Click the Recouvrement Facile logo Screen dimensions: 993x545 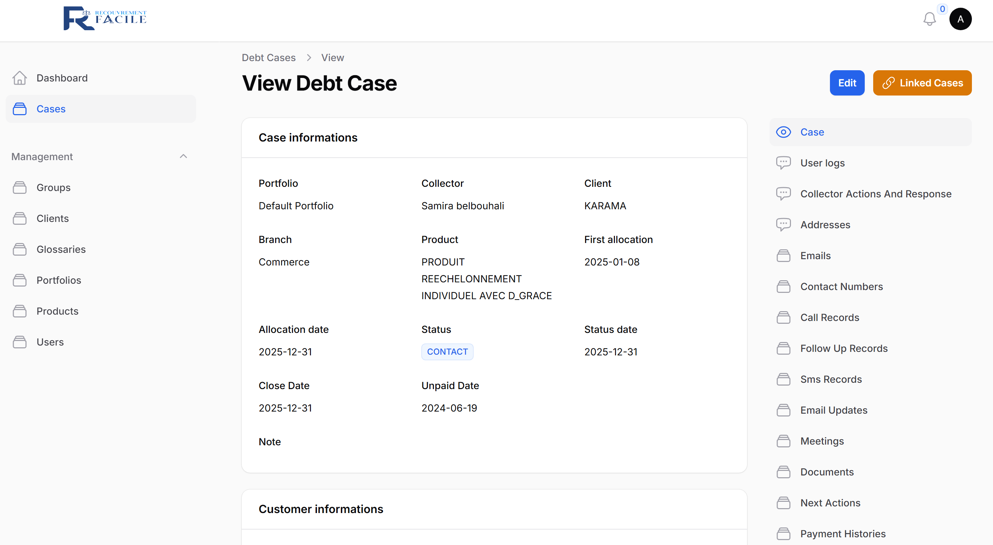click(x=105, y=18)
